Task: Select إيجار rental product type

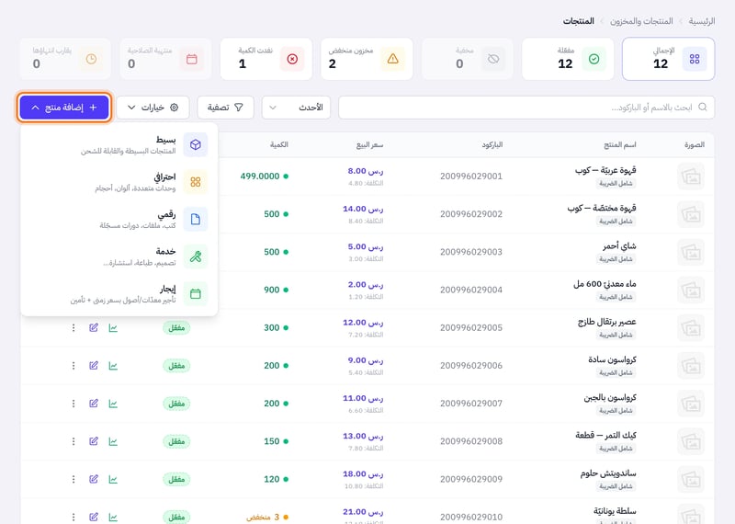Action: click(x=119, y=293)
